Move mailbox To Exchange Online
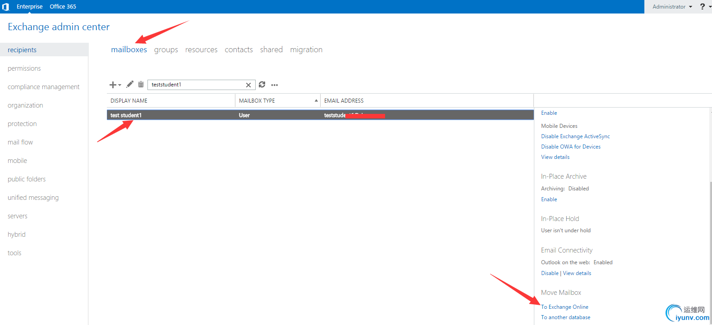The width and height of the screenshot is (712, 325). coord(565,307)
